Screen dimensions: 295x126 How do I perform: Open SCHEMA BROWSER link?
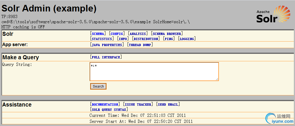tap(167, 34)
